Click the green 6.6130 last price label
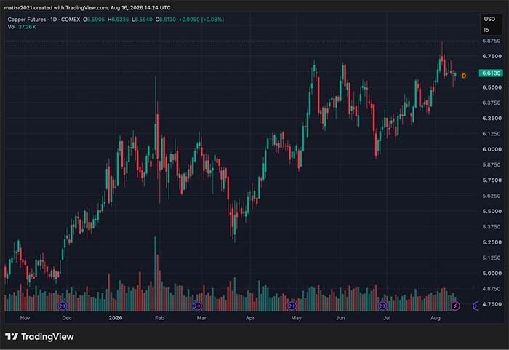The image size is (509, 350). 491,73
